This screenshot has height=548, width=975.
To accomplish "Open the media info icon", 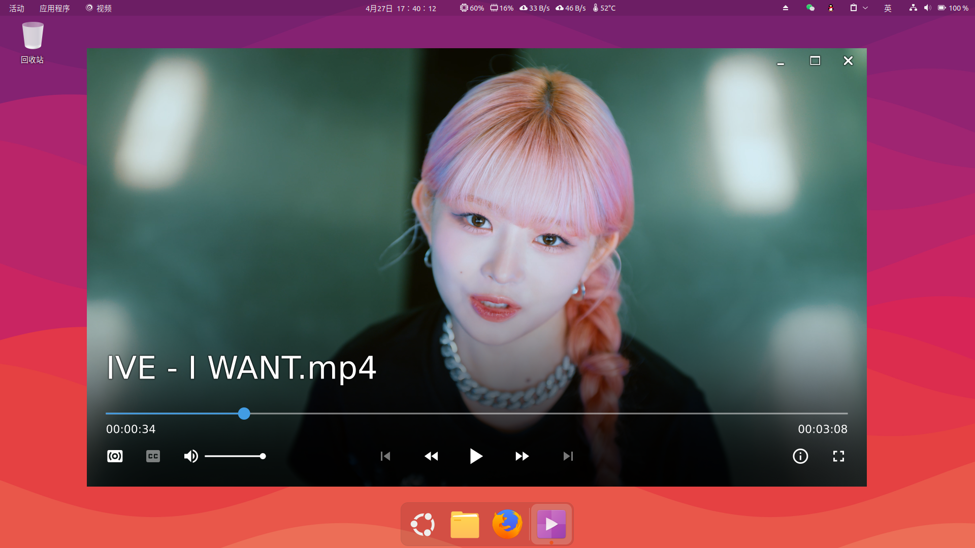I will click(x=800, y=456).
